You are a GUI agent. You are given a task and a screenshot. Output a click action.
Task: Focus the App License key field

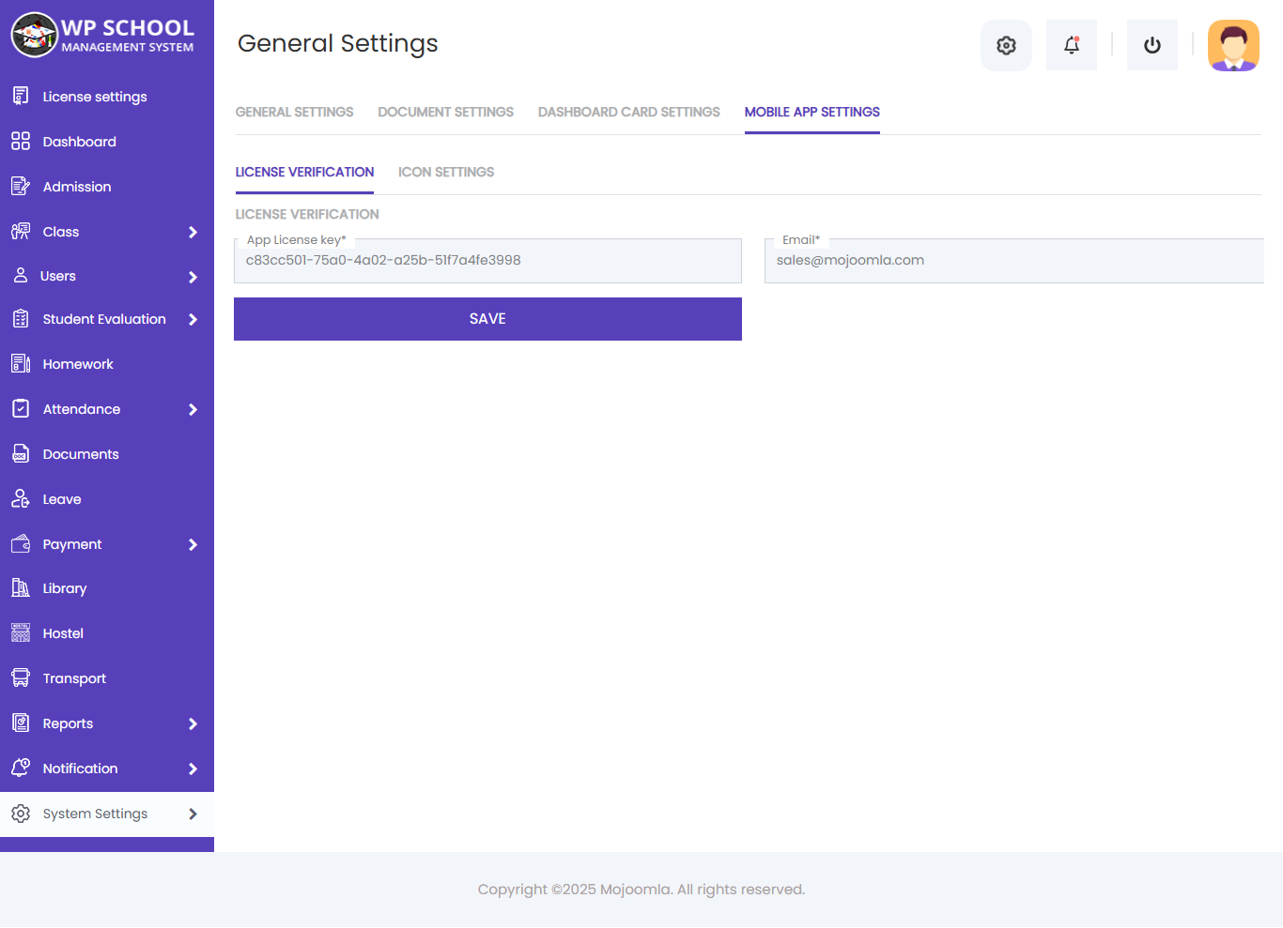click(487, 261)
